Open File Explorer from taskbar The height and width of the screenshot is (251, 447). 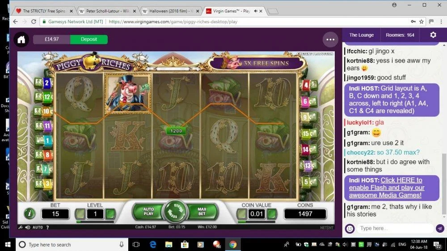(x=169, y=244)
